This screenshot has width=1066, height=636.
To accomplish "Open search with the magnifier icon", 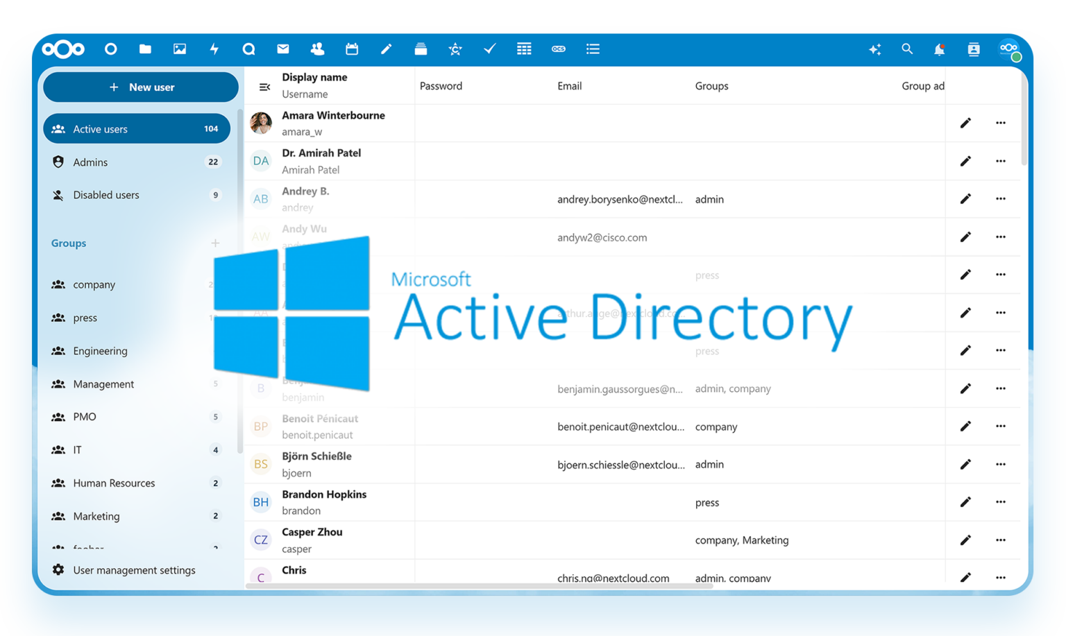I will (907, 49).
